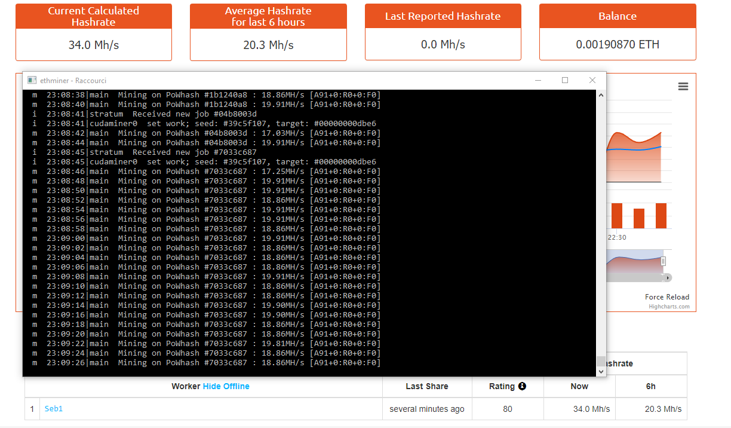Click the 34.0 Mh/s current hashrate card value
The width and height of the screenshot is (731, 428).
94,45
